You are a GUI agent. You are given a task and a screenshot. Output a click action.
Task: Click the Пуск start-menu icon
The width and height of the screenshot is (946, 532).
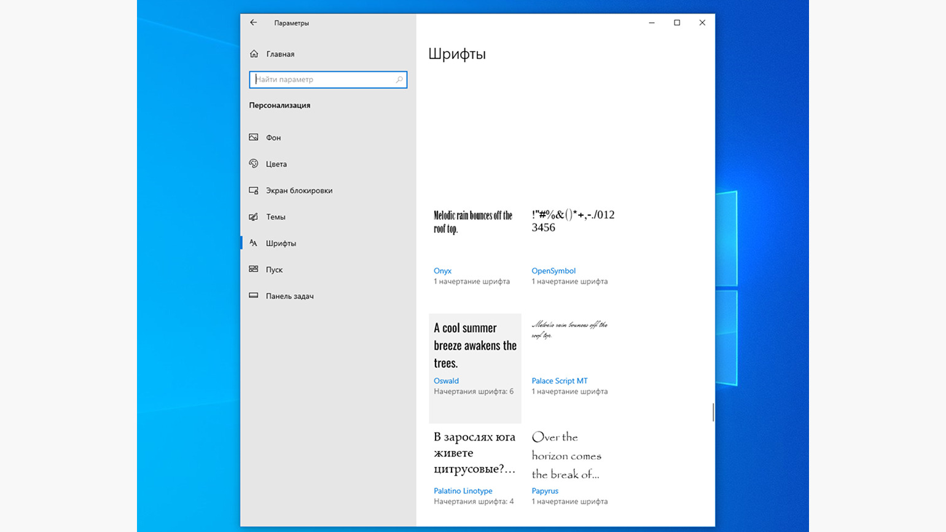point(254,270)
